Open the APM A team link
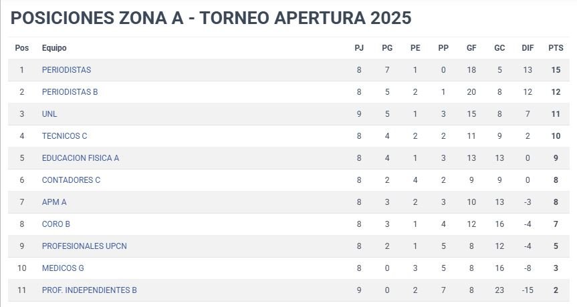Screen dimensions: 577x307 (x=54, y=202)
